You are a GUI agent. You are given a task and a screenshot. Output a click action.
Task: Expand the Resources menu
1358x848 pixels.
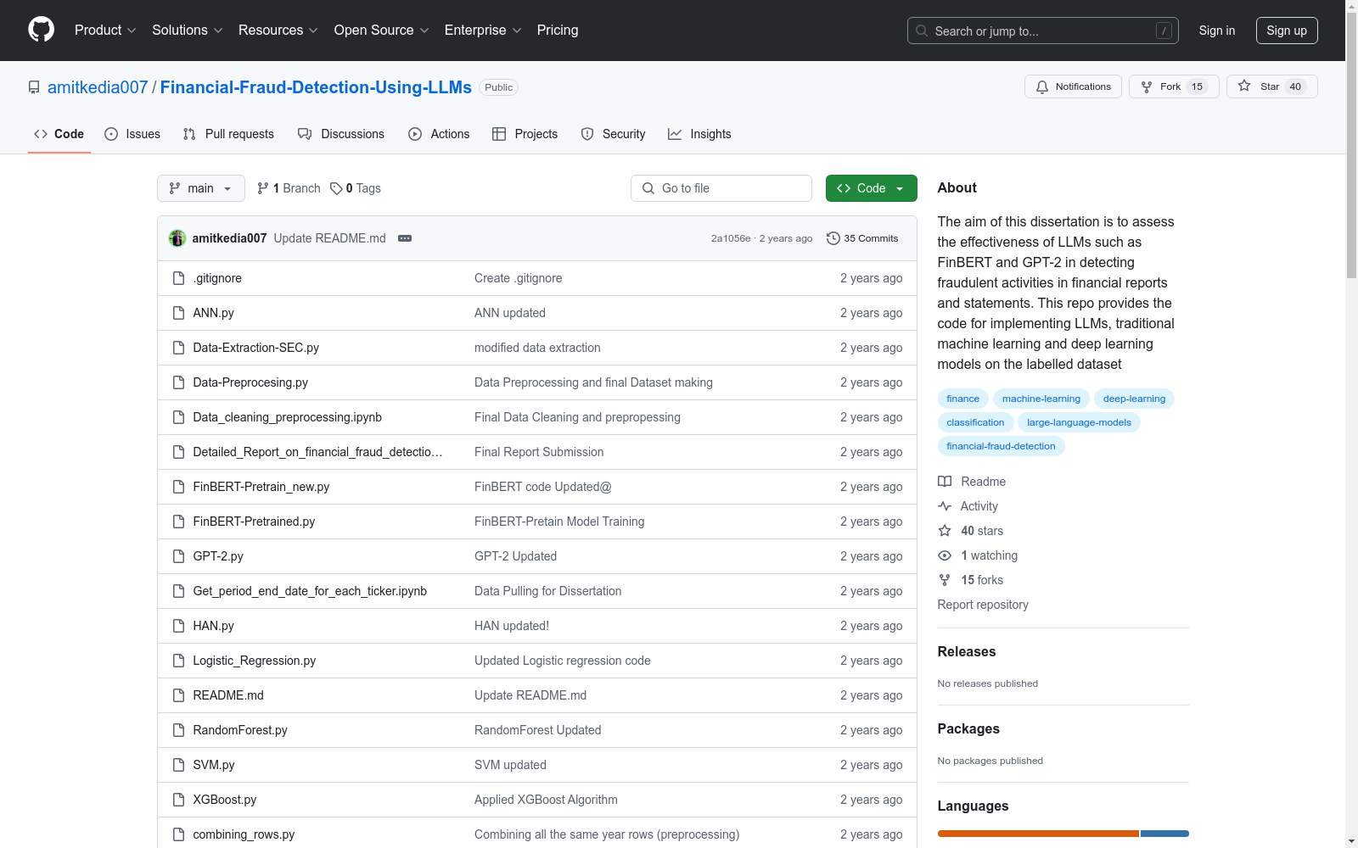(278, 30)
